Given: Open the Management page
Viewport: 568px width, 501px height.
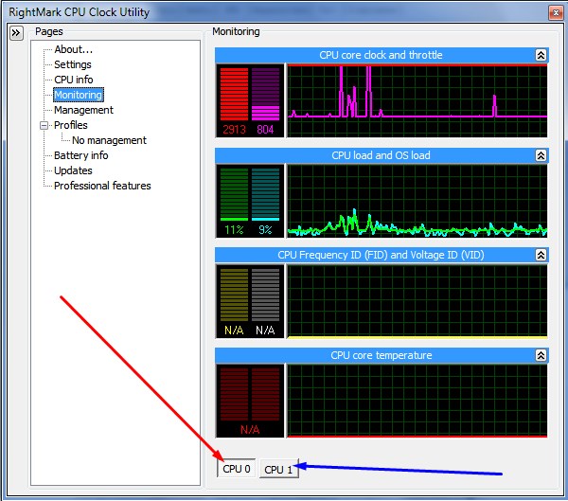Looking at the screenshot, I should click(x=83, y=110).
